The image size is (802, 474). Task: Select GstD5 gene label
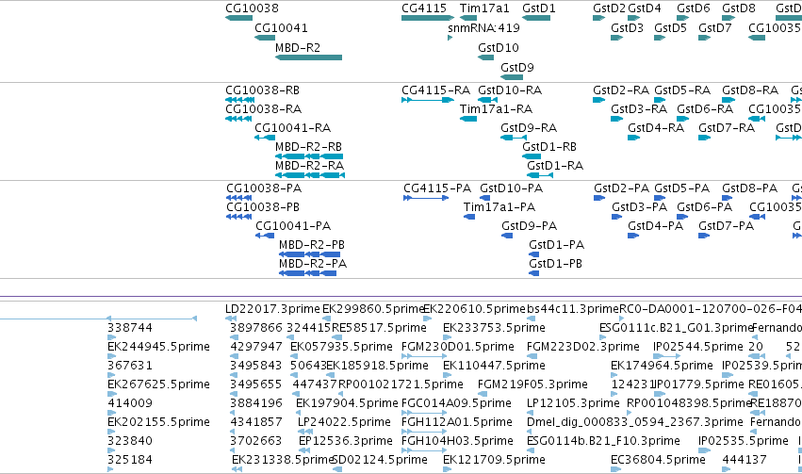[x=671, y=27]
